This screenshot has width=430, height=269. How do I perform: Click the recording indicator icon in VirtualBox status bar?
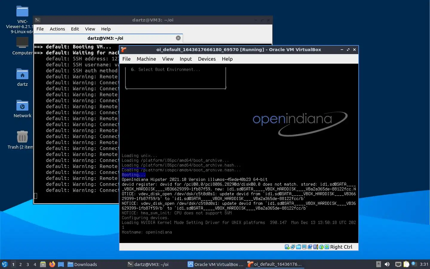pos(310,247)
